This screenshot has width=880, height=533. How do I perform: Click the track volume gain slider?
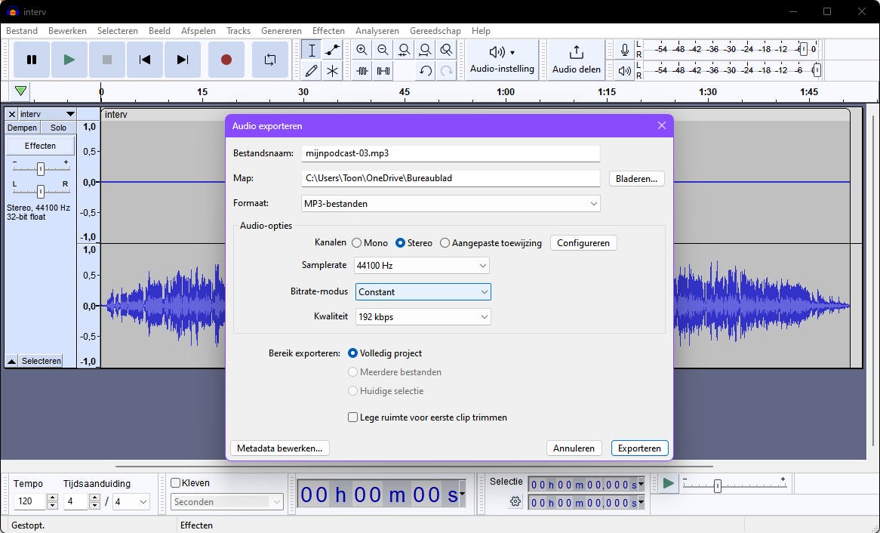coord(41,168)
